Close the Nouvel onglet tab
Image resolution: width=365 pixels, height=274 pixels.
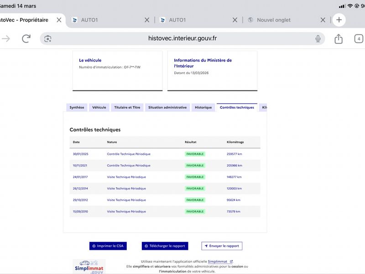coord(323,20)
